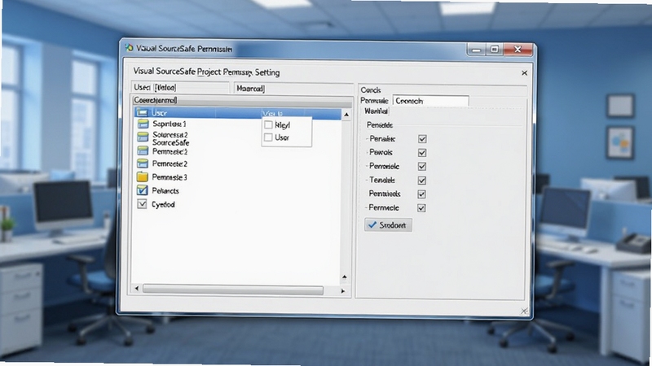Click the Srodont button with the blue checkmark
Viewport: 652px width, 366px height.
[x=389, y=225]
